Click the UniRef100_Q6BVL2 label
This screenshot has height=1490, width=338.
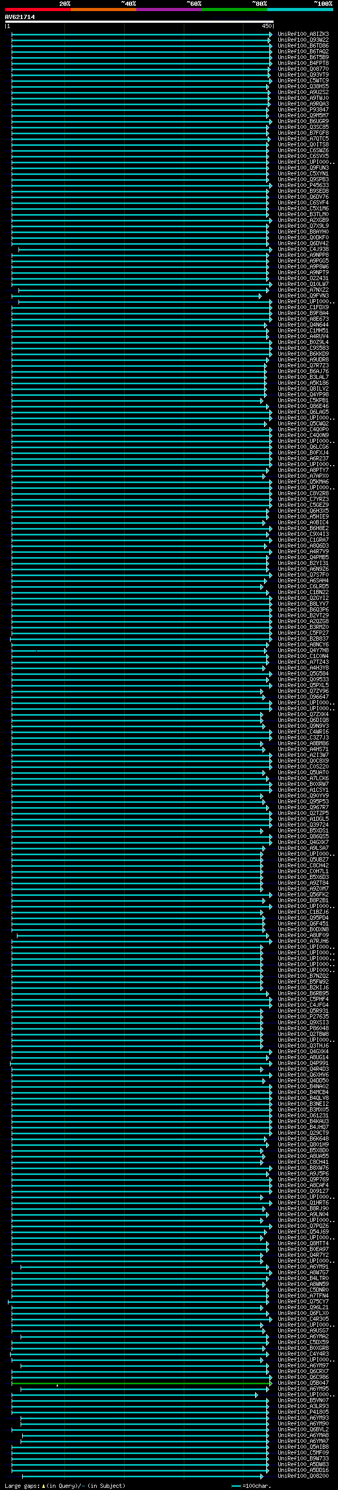303,1429
